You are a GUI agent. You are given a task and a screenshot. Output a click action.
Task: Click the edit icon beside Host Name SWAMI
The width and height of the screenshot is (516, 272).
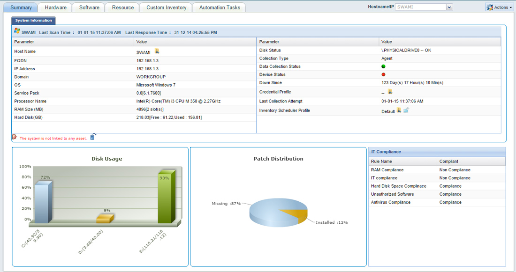(x=157, y=51)
